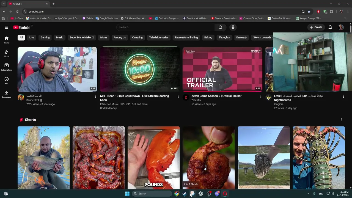Viewport: 352px width, 198px height.
Task: Open the tab search dropdown arrow
Action: coord(4,4)
